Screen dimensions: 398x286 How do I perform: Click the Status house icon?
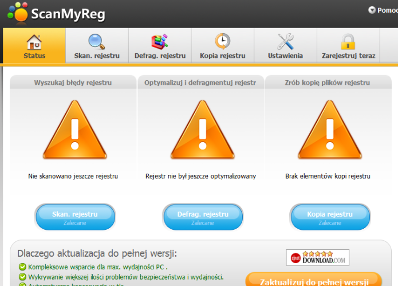(x=34, y=42)
